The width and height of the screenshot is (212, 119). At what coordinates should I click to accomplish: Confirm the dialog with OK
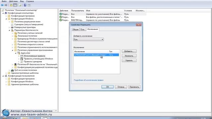coord(107,87)
